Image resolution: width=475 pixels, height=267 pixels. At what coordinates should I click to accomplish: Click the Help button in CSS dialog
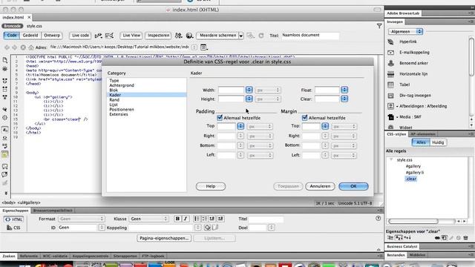pos(211,186)
